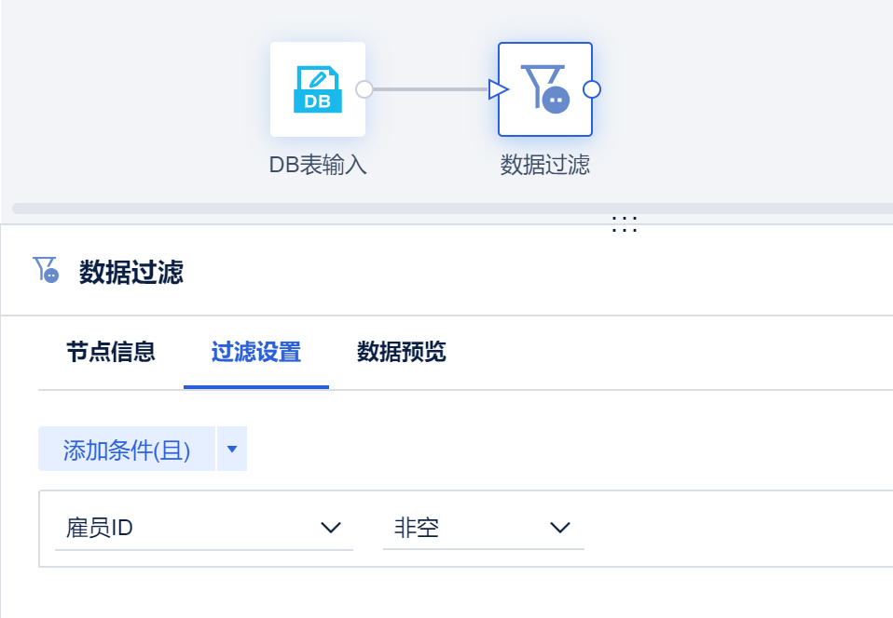893x618 pixels.
Task: Click the DB表输入 node label text
Action: point(318,166)
